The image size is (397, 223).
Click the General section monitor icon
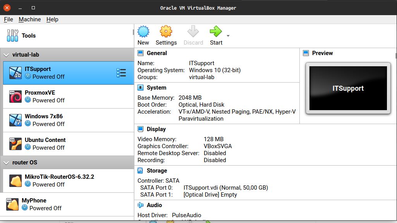[x=140, y=53]
